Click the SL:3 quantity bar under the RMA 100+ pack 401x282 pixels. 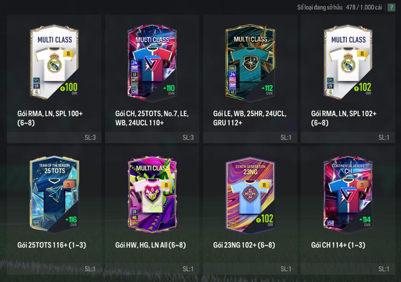[x=54, y=137]
